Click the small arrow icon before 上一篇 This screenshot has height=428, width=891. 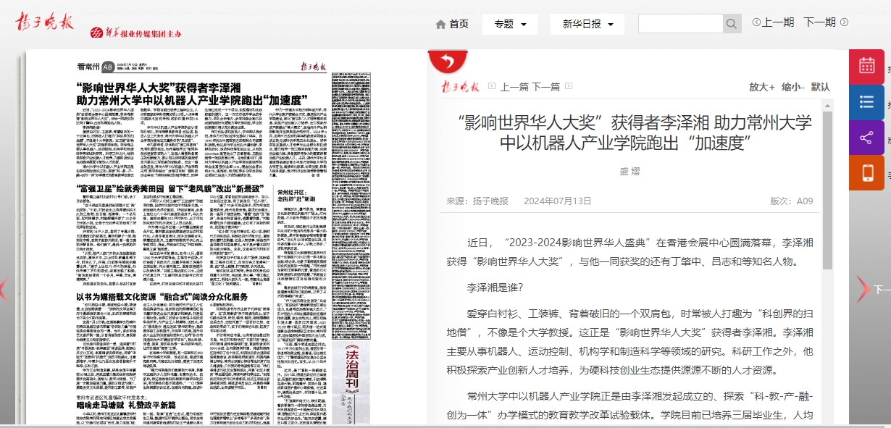click(x=491, y=86)
